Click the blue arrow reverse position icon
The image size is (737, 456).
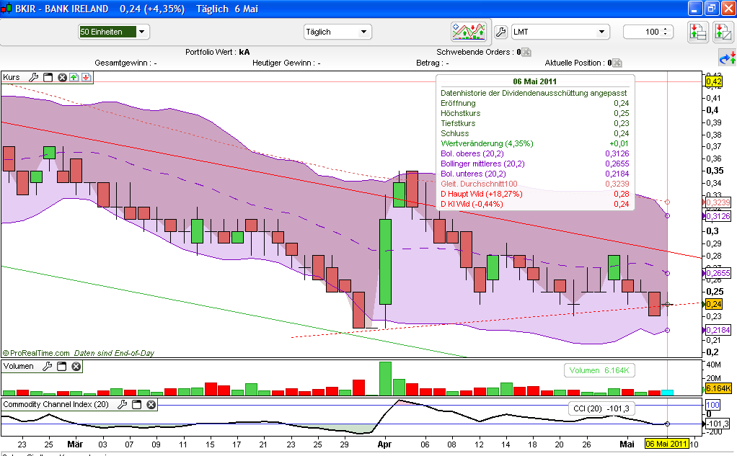(x=728, y=58)
